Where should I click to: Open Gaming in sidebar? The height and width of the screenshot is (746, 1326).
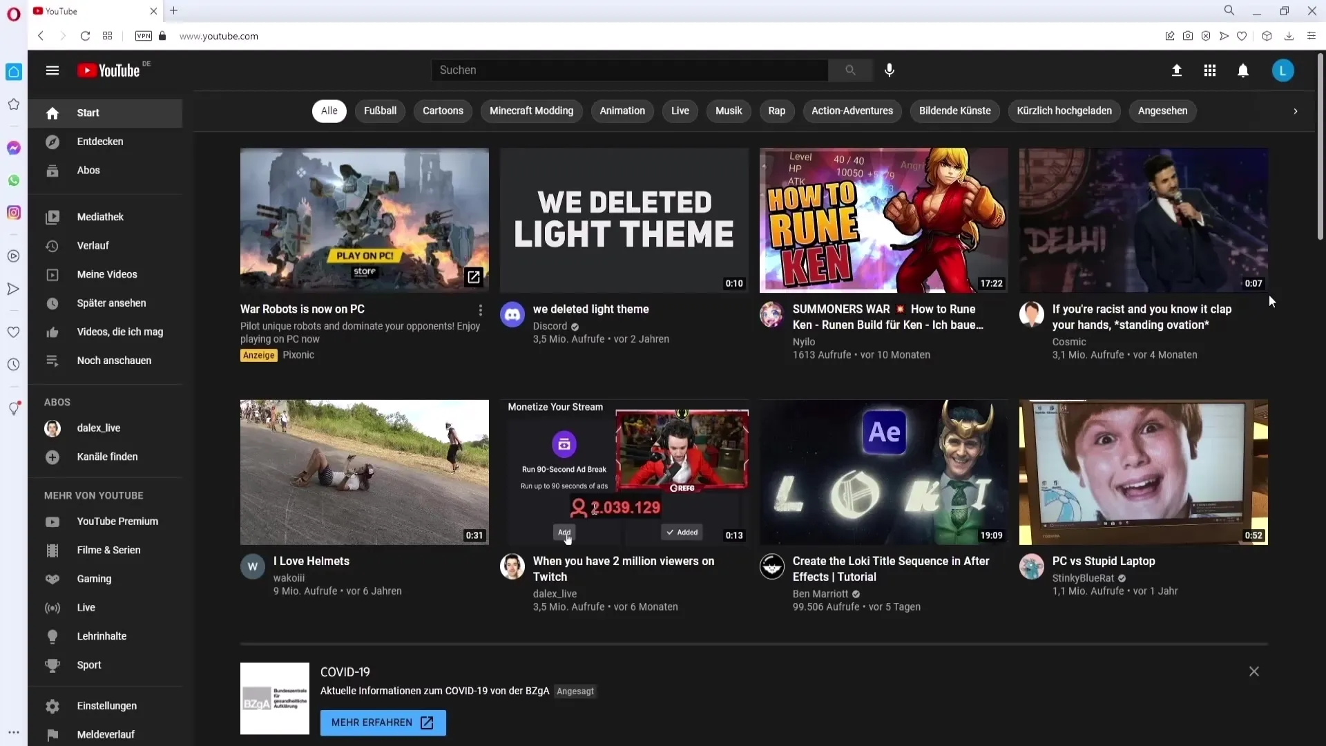pyautogui.click(x=105, y=579)
